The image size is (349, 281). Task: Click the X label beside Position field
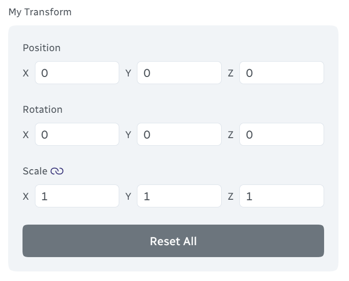point(26,73)
